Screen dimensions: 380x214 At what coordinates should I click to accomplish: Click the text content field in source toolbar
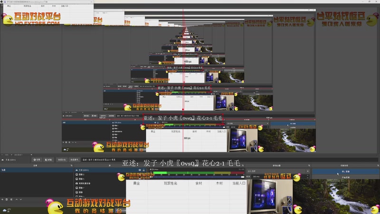click(229, 160)
